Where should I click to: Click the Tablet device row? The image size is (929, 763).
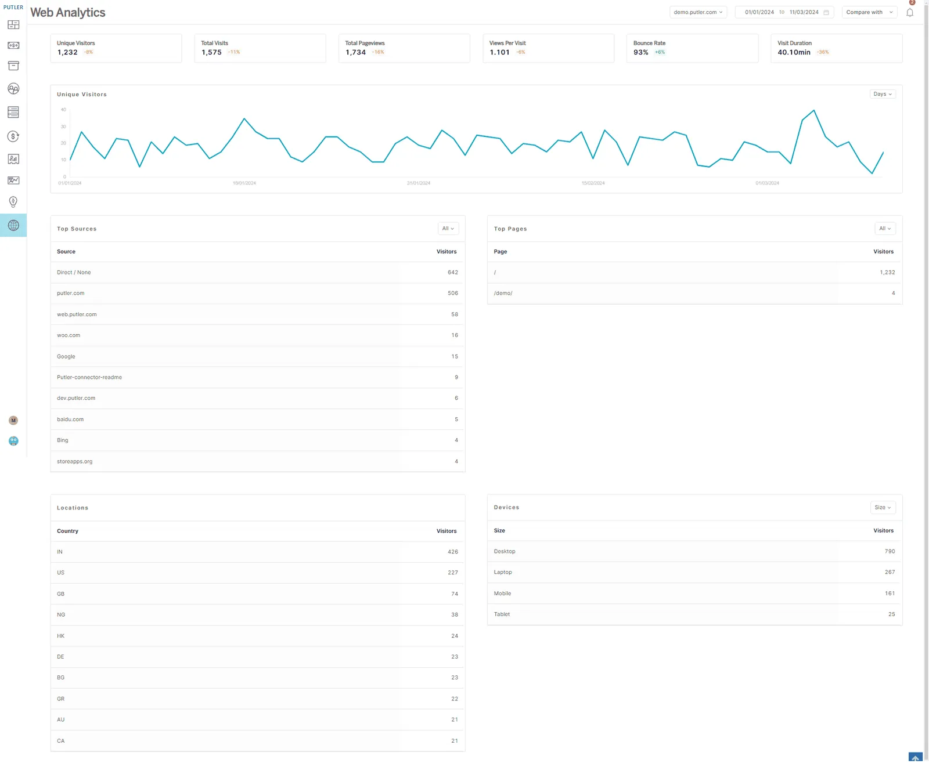coord(694,614)
